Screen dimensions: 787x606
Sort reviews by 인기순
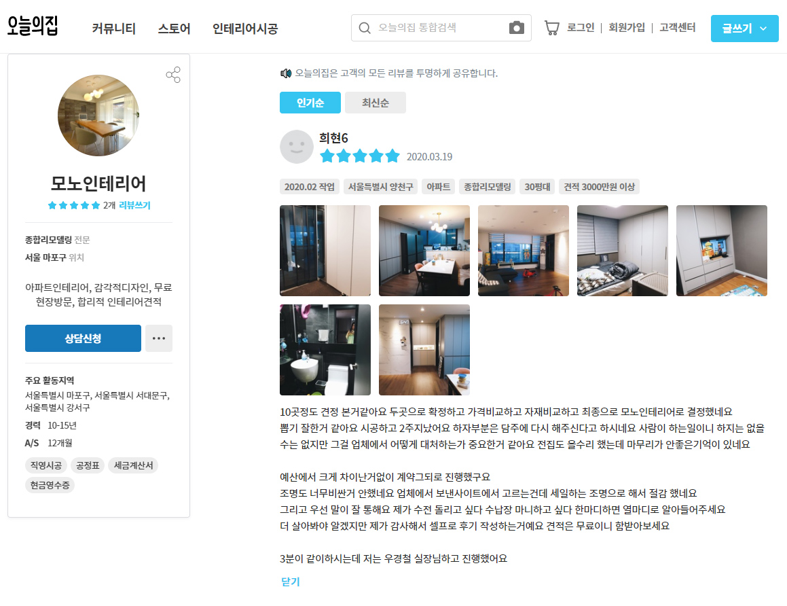point(310,103)
